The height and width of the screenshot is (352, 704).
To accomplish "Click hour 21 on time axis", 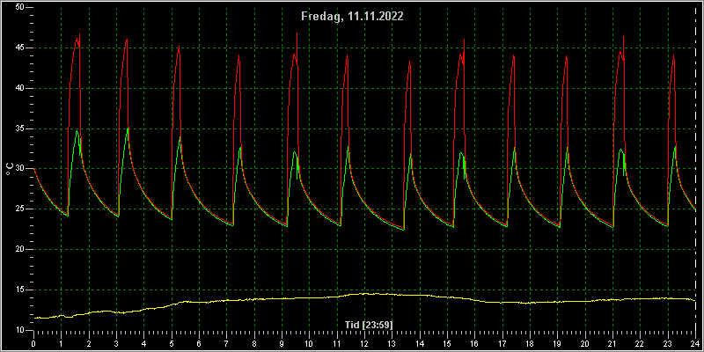I will [x=612, y=343].
